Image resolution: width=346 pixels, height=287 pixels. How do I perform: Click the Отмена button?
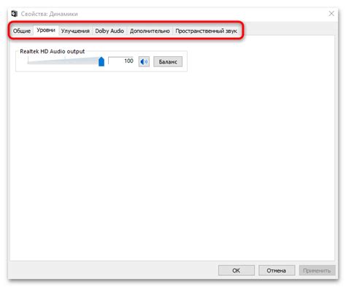[277, 270]
